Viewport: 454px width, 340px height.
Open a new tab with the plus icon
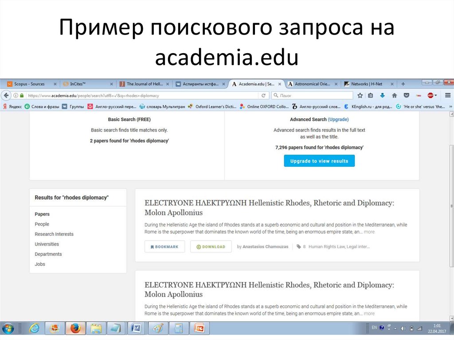pos(403,83)
